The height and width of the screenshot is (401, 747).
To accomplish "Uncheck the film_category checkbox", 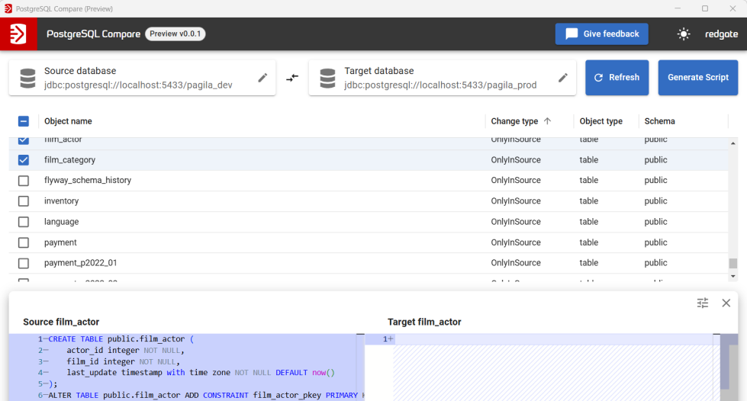I will [24, 160].
